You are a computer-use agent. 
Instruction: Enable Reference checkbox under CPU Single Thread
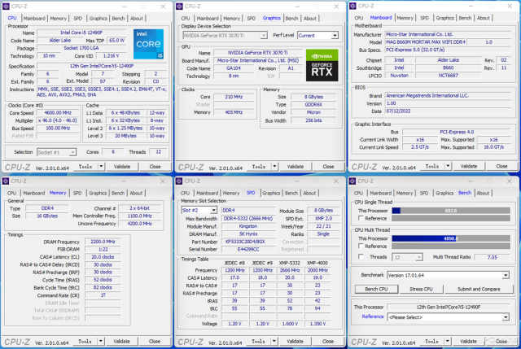click(361, 218)
